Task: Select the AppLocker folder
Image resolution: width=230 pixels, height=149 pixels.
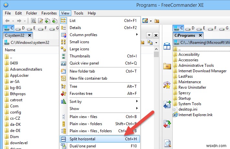Action: point(19,75)
